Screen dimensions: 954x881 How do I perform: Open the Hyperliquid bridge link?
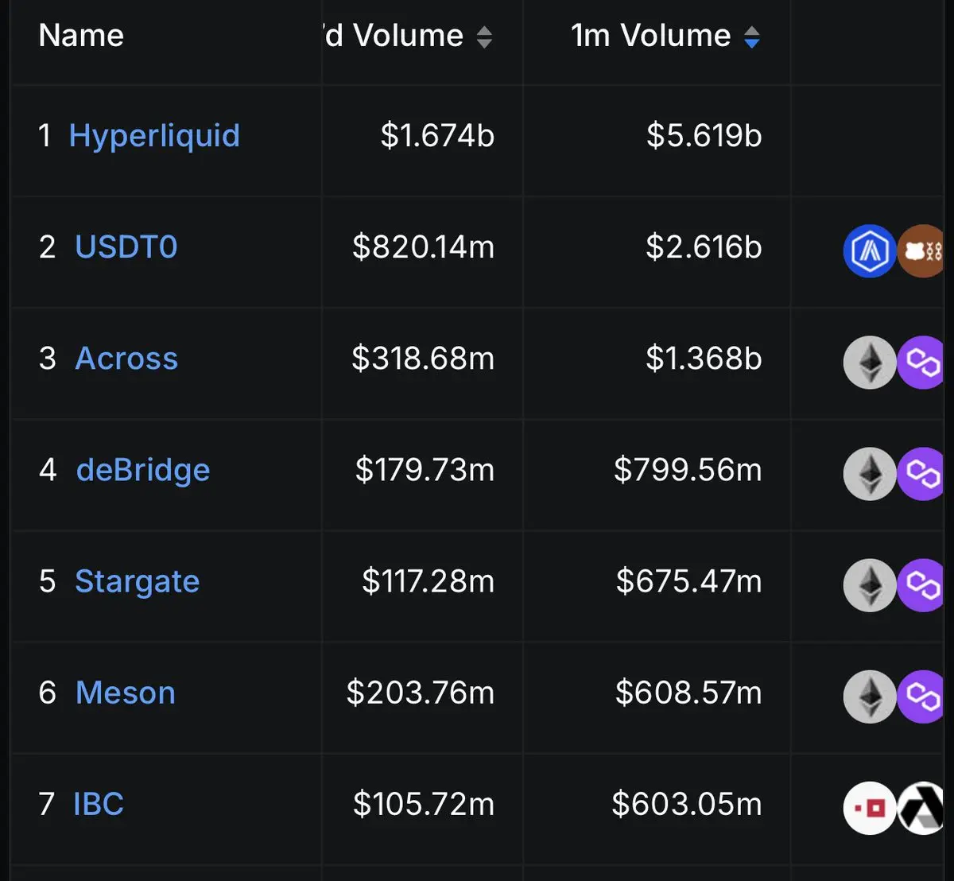tap(154, 137)
